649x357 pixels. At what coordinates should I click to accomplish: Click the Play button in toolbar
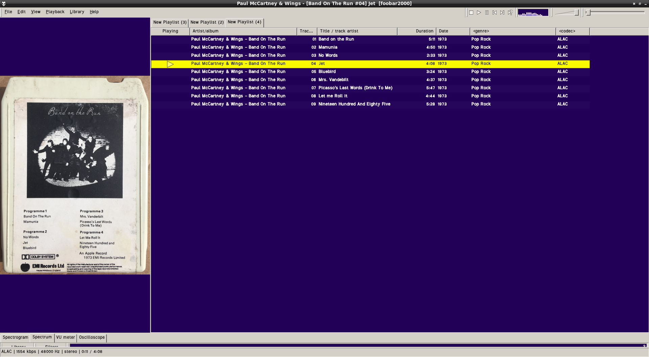coord(479,13)
